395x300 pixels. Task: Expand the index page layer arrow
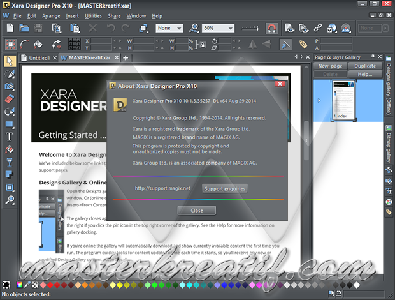[x=319, y=100]
